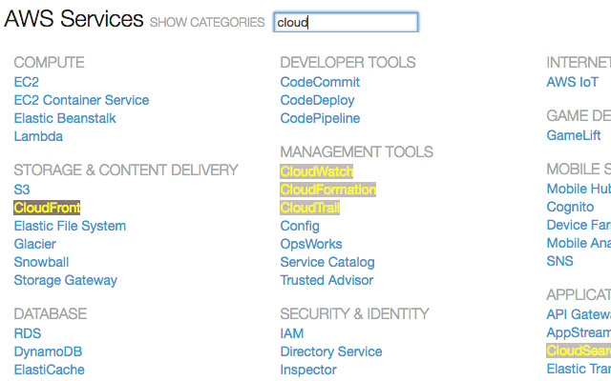This screenshot has width=611, height=381.
Task: Open the GameLift service link
Action: pyautogui.click(x=573, y=136)
